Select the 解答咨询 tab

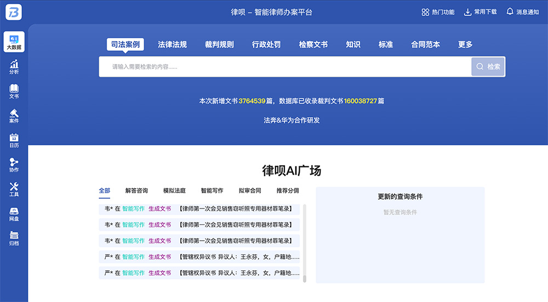[136, 191]
